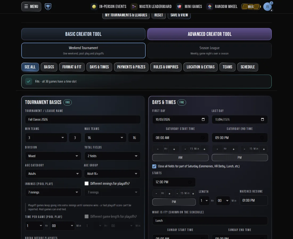Open the Max Teams dropdown
Image resolution: width=293 pixels, height=239 pixels.
pos(105,138)
